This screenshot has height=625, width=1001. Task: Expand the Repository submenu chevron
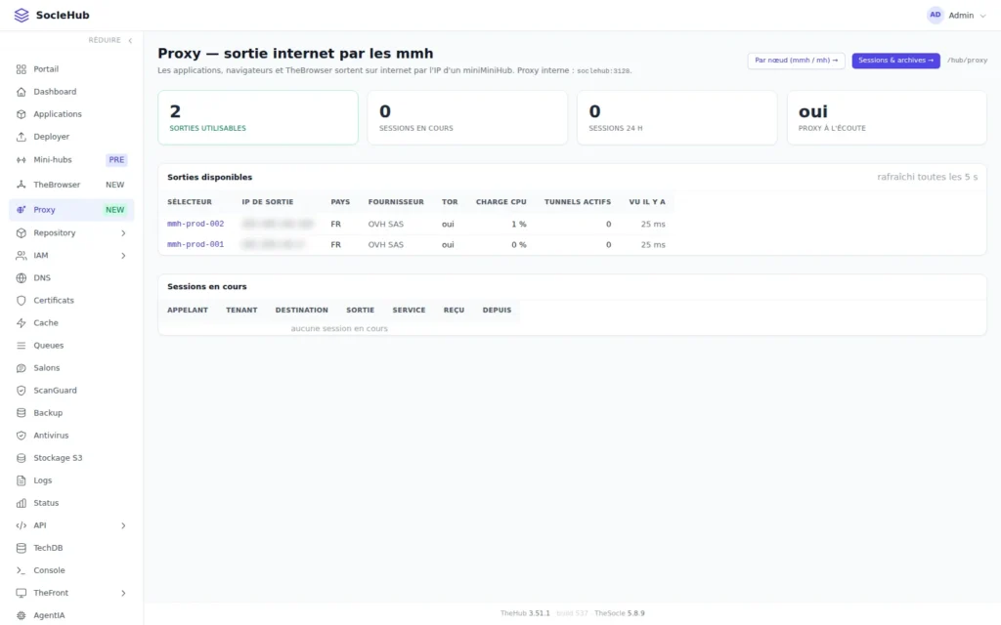point(123,233)
